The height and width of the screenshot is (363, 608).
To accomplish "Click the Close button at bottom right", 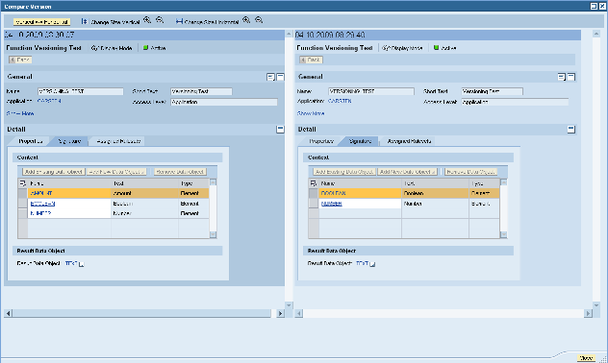I will (x=586, y=358).
